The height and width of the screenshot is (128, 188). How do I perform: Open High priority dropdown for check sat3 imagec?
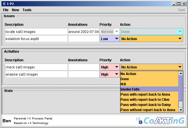click(110, 67)
